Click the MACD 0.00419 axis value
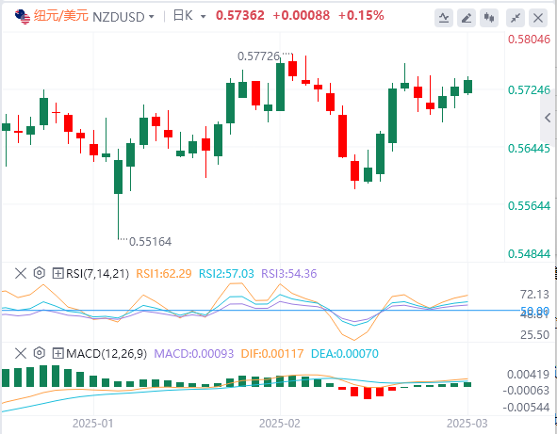 (x=528, y=375)
